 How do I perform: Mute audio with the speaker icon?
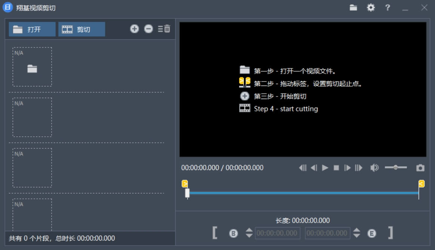click(374, 167)
